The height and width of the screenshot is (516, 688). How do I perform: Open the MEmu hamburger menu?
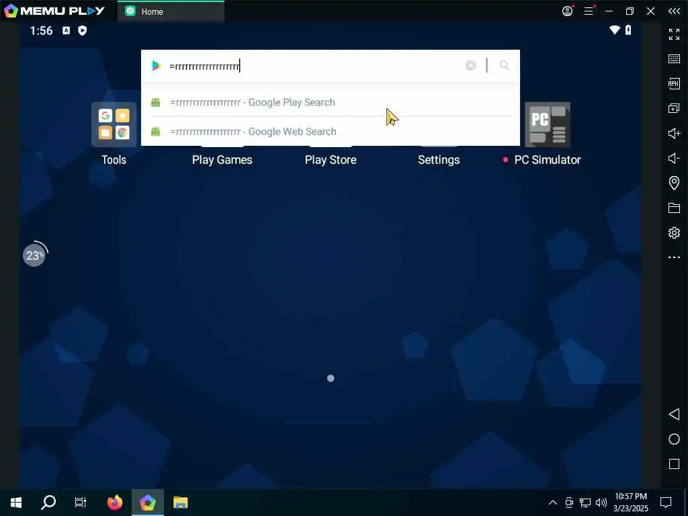(x=589, y=11)
